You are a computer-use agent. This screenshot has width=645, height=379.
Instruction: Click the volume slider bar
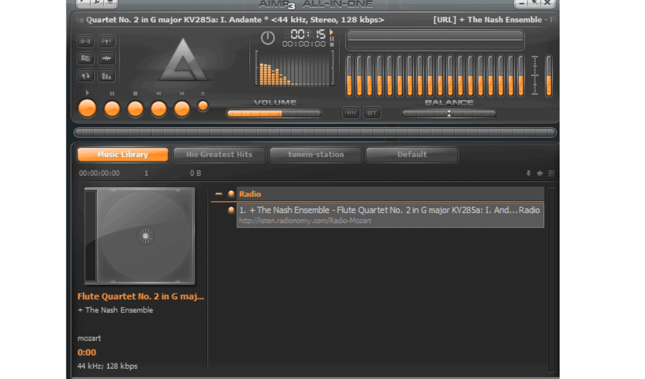point(274,114)
